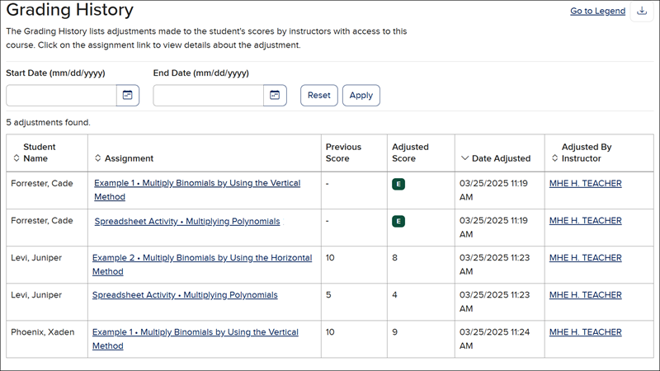Open Juniper's Example 2 Horizontal Method assignment
The height and width of the screenshot is (371, 660).
pyautogui.click(x=202, y=258)
